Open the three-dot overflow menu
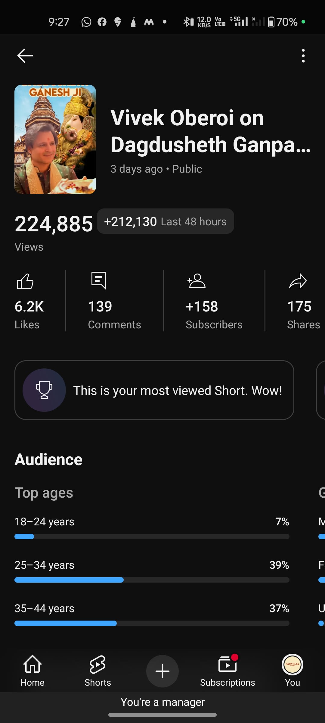This screenshot has height=723, width=325. click(x=303, y=56)
